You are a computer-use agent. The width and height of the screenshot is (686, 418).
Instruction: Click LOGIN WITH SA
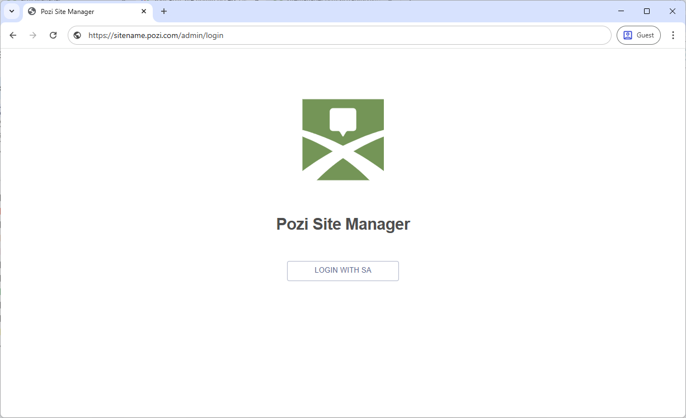[x=342, y=270]
